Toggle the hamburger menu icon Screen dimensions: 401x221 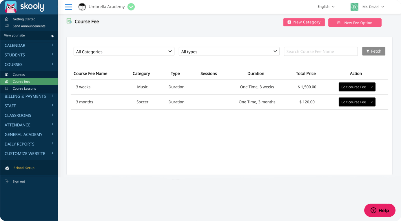coord(68,7)
